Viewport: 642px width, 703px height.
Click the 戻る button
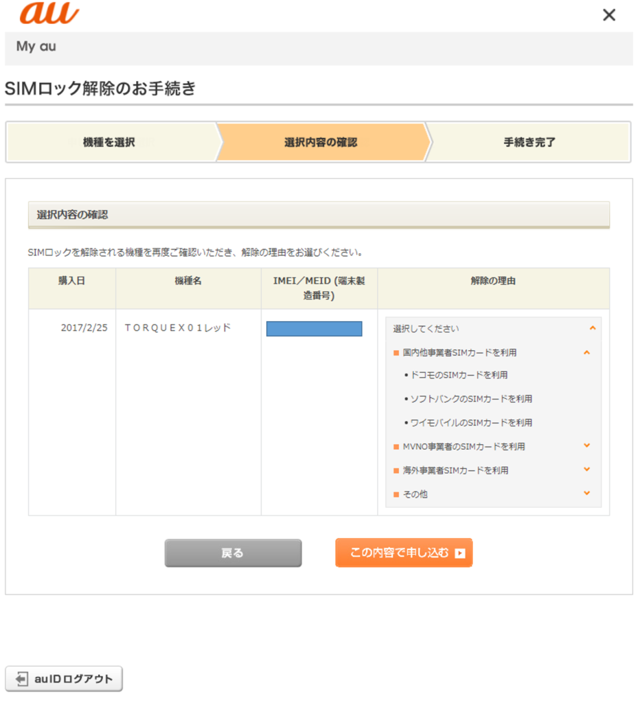point(233,553)
